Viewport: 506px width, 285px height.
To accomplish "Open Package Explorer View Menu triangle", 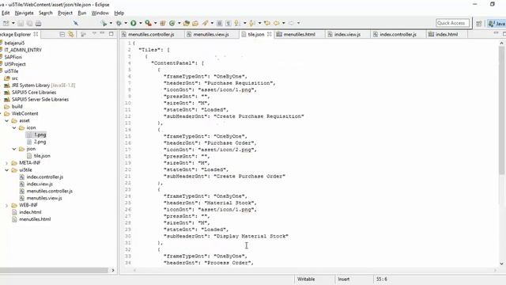I will tap(94, 33).
